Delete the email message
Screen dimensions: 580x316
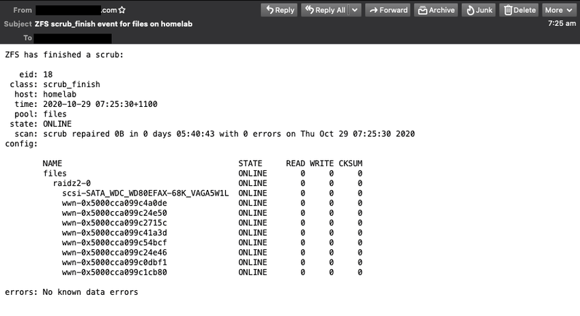point(519,10)
